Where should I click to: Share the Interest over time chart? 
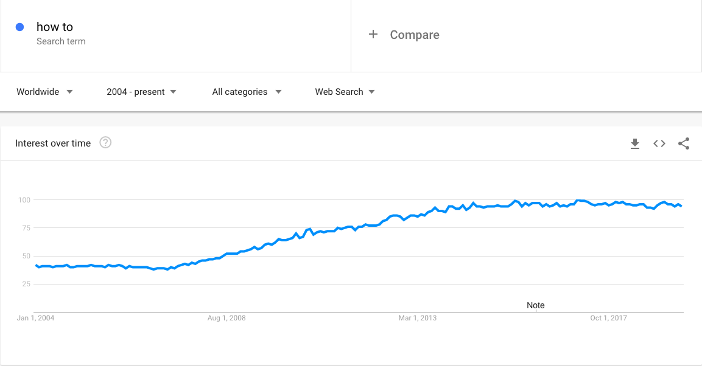point(684,143)
